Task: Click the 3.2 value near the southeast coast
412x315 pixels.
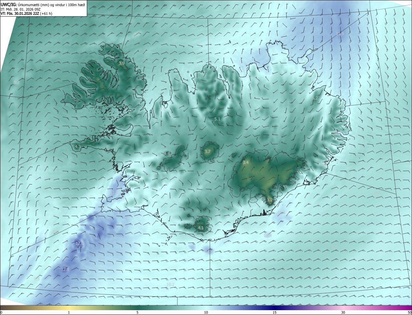Action: [x=270, y=200]
